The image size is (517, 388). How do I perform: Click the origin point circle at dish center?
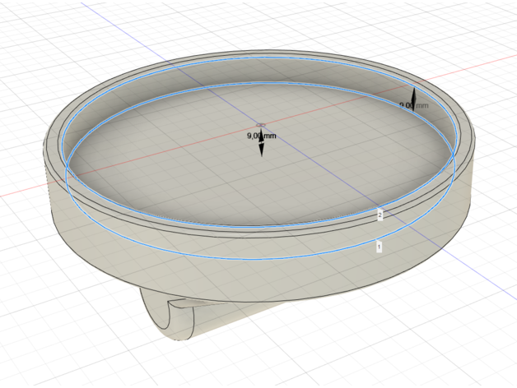(259, 125)
